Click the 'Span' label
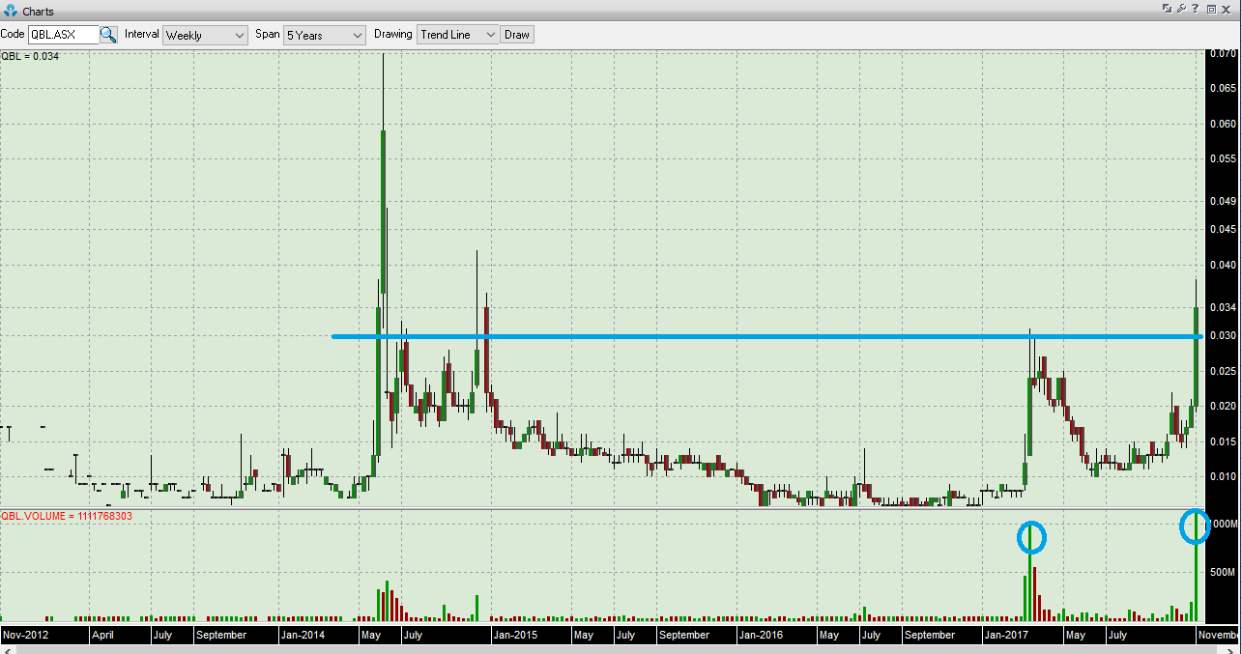 click(267, 34)
